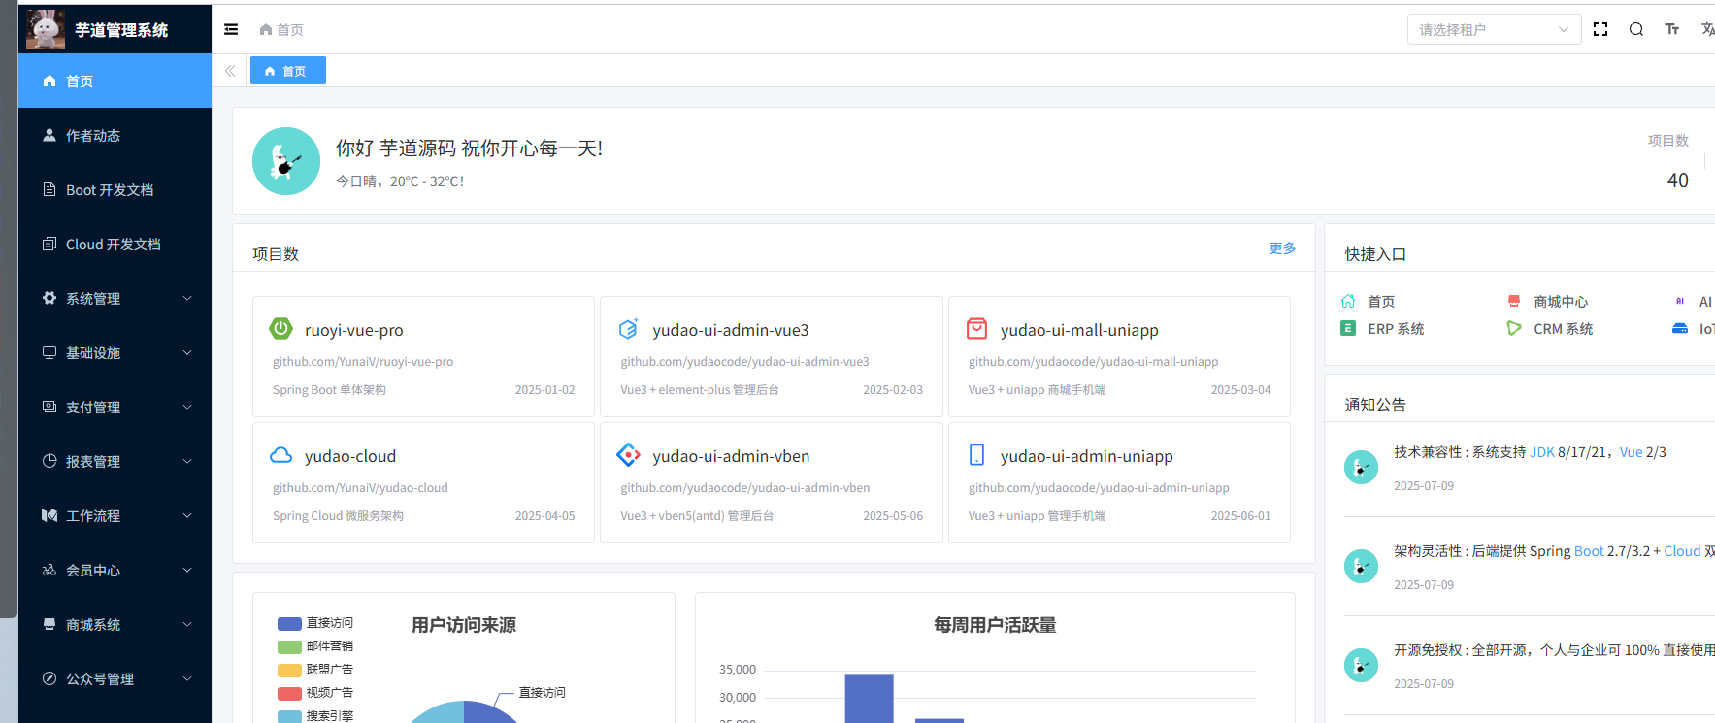The width and height of the screenshot is (1715, 723).
Task: Click the double-chevron collapse tabs icon
Action: click(230, 71)
